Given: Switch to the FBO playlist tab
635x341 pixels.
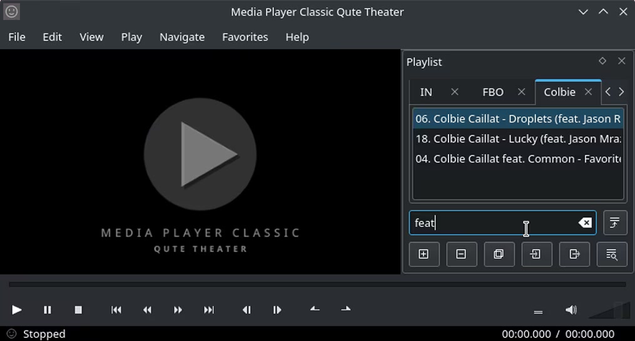Looking at the screenshot, I should (492, 92).
